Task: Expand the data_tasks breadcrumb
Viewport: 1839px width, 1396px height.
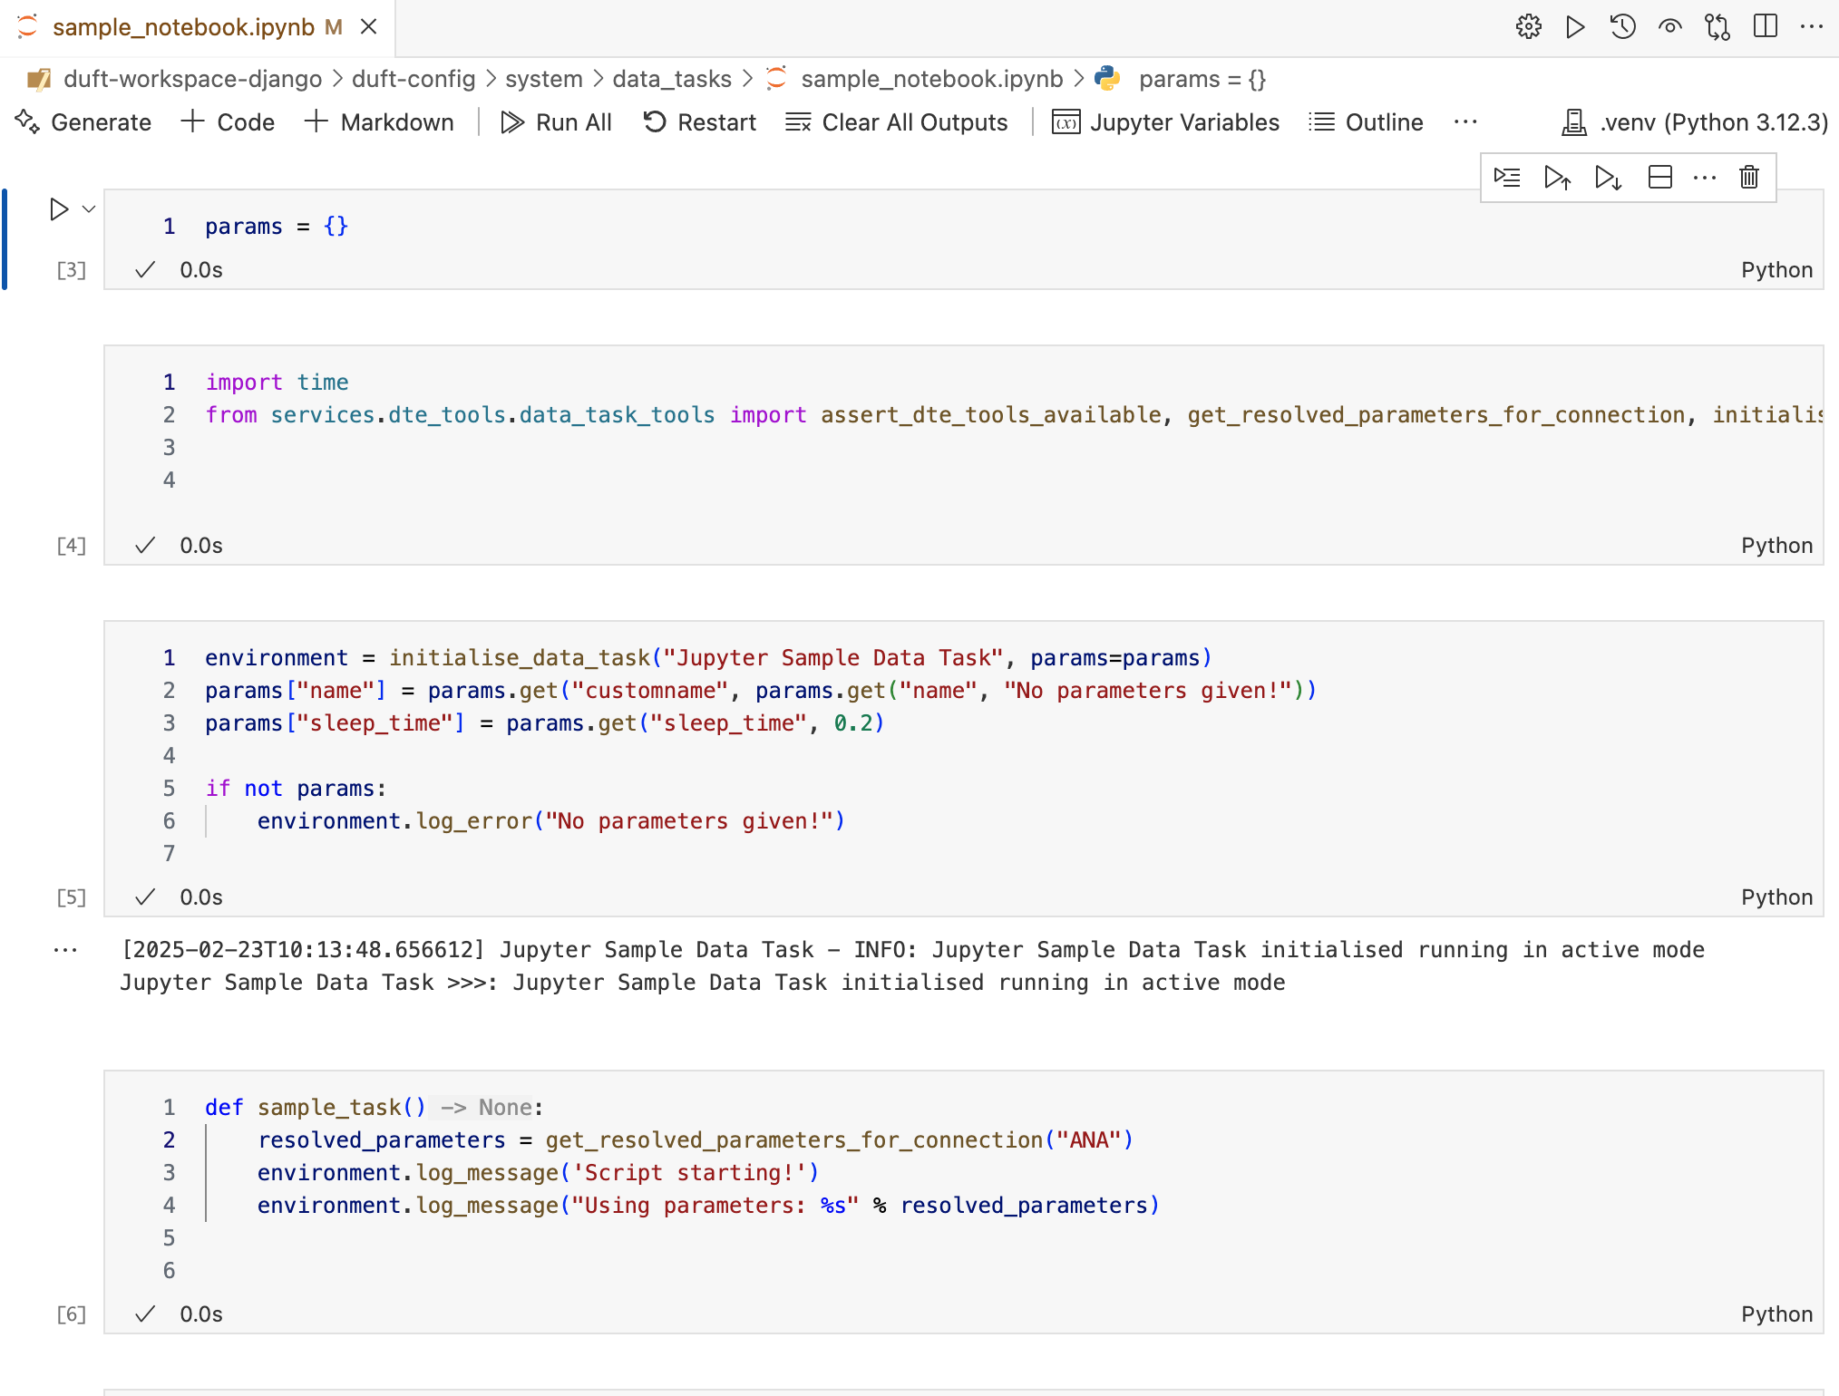Action: pos(671,79)
